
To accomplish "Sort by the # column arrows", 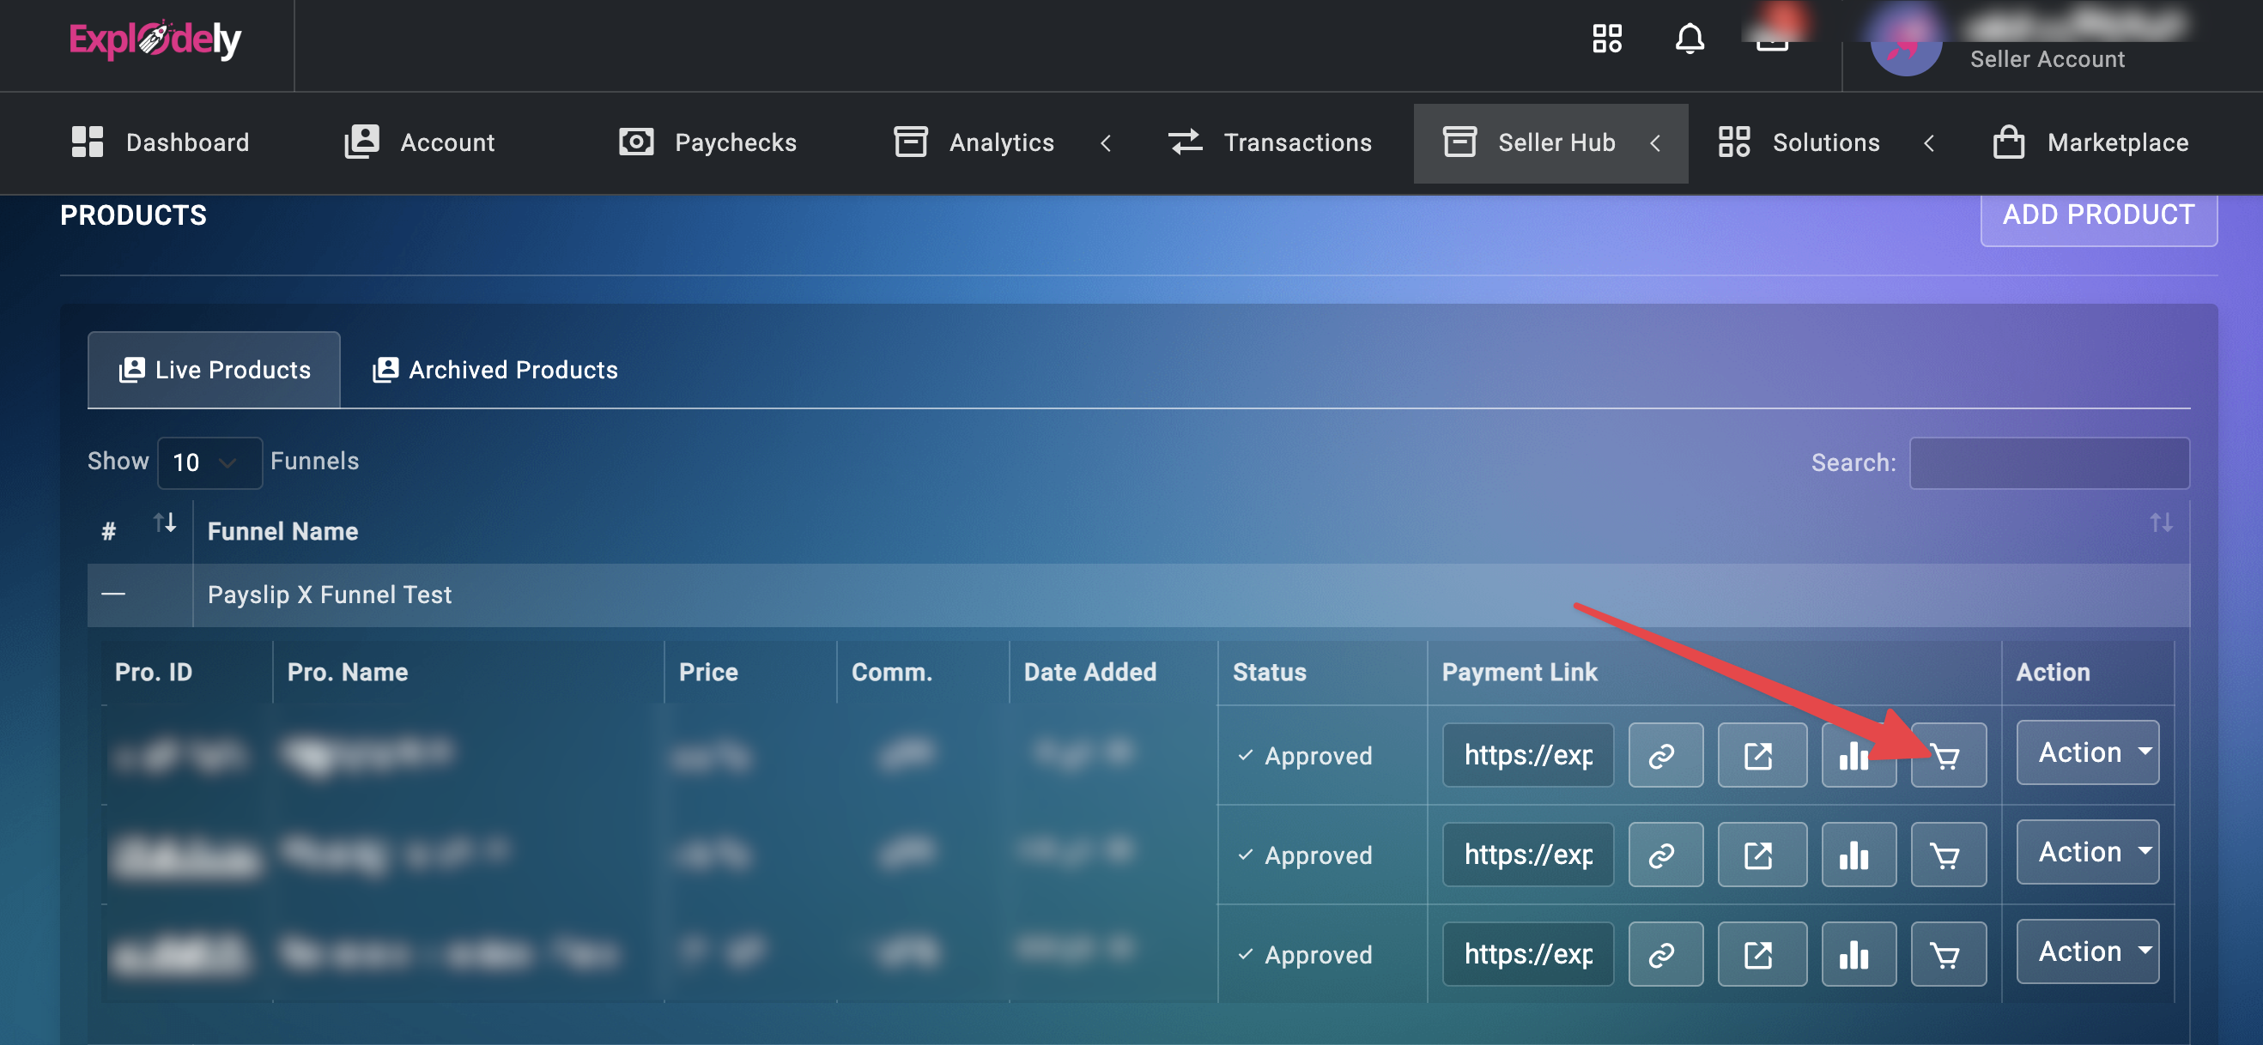I will pyautogui.click(x=164, y=523).
